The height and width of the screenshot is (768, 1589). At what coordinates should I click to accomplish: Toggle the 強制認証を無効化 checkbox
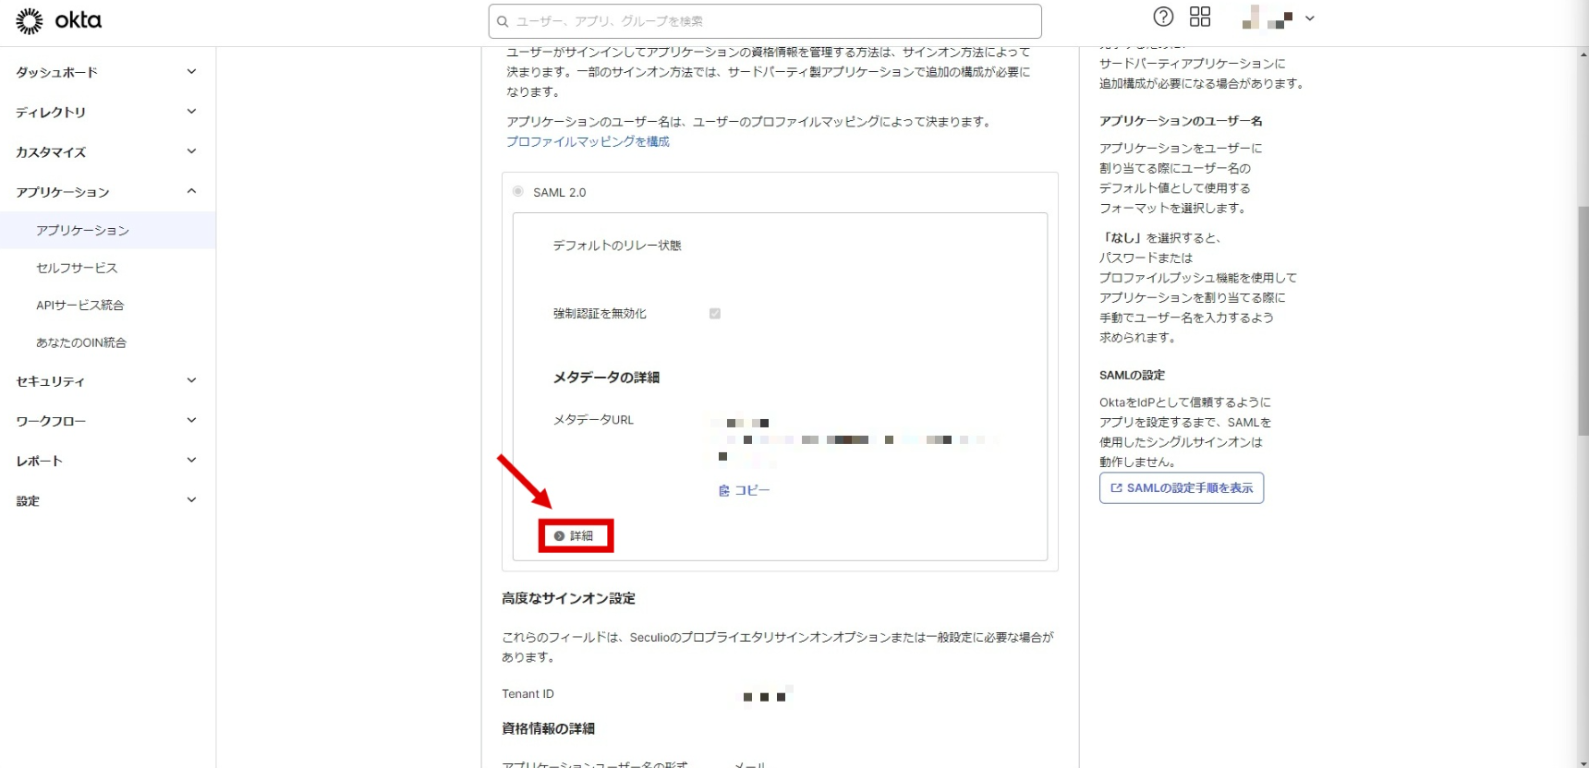714,314
